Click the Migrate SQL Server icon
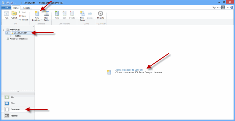Screen dimensions: 235x121 [101, 13]
